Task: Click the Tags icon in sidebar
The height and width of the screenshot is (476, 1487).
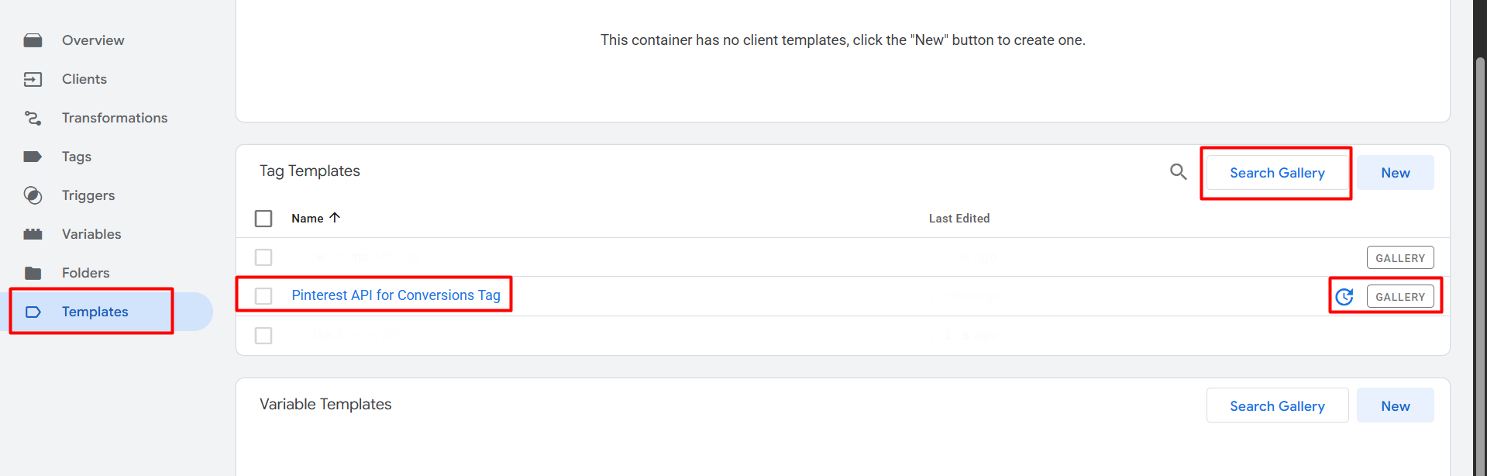Action: pyautogui.click(x=33, y=157)
